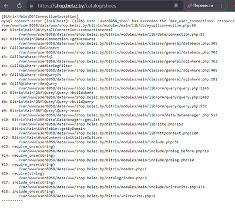Click the red icon at toolbar edge
Viewport: 235px width, 215px height.
point(234,6)
